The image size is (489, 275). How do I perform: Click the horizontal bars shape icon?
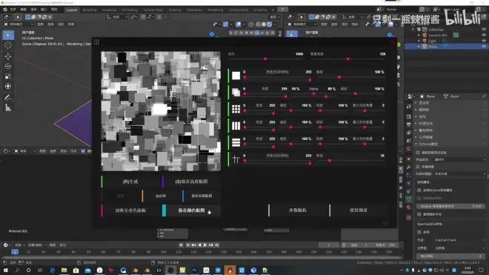[x=236, y=142]
